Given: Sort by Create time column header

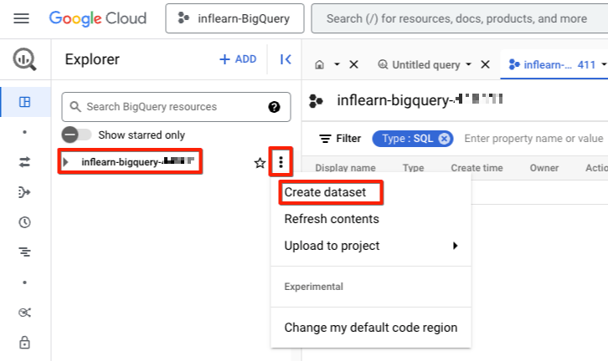Looking at the screenshot, I should (x=477, y=168).
